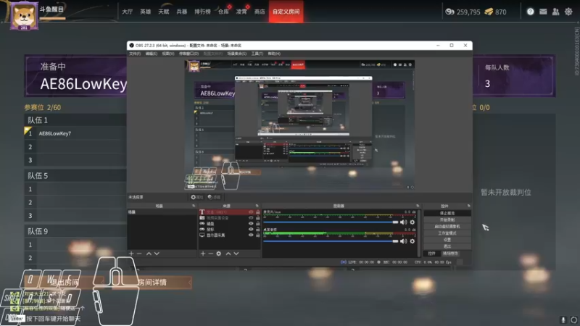The image size is (580, 326).
Task: Open the 场景集合(S) menu in OBS
Action: pyautogui.click(x=237, y=54)
